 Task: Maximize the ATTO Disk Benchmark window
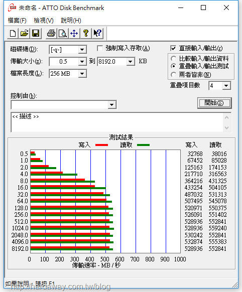coord(203,8)
